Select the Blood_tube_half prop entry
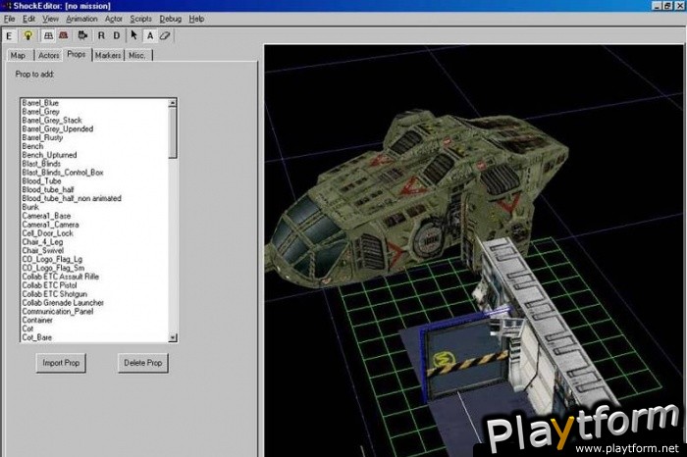 coord(48,190)
